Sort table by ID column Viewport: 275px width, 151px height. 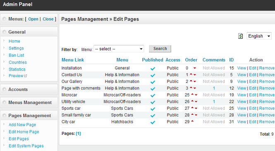[232, 60]
